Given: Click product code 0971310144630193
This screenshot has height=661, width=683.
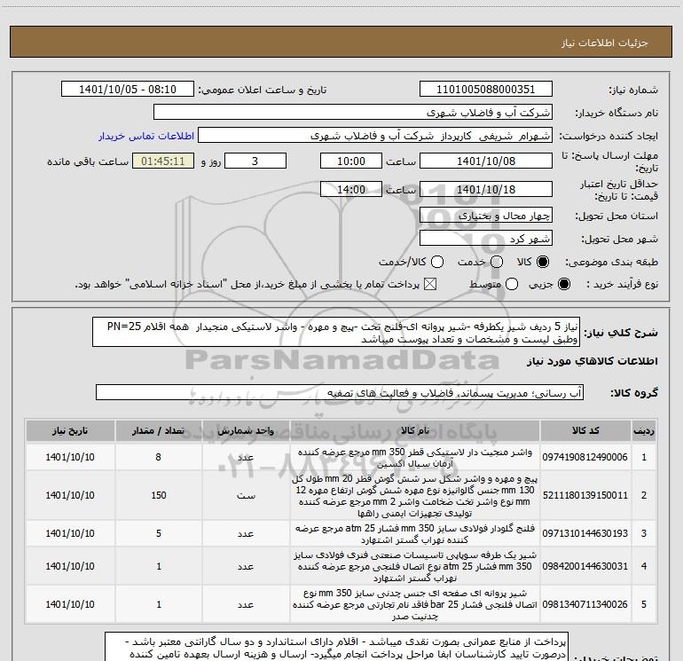Looking at the screenshot, I should pos(585,533).
